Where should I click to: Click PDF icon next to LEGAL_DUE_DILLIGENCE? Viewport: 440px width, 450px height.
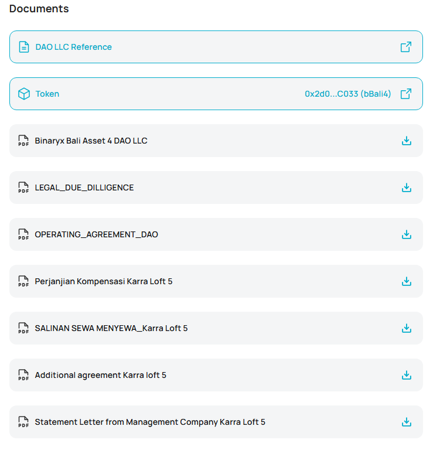pyautogui.click(x=23, y=187)
